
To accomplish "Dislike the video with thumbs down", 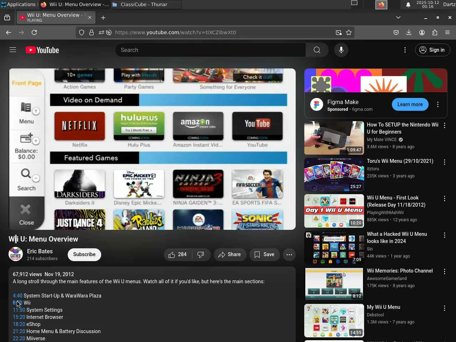I will (201, 255).
